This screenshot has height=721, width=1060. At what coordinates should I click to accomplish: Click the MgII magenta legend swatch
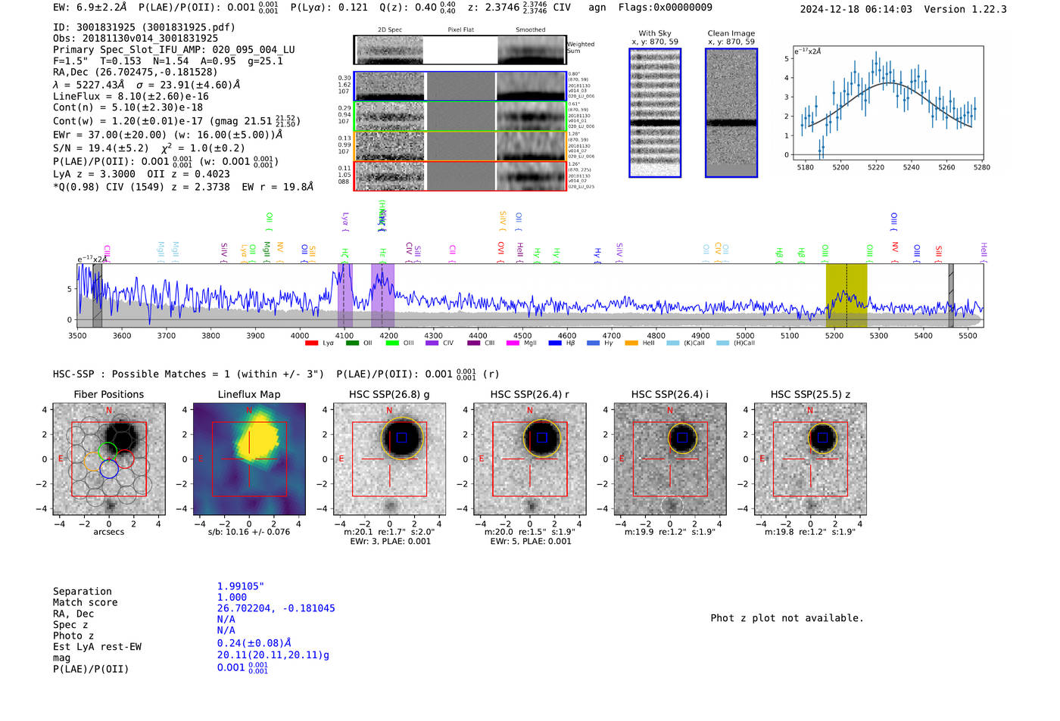(x=513, y=343)
